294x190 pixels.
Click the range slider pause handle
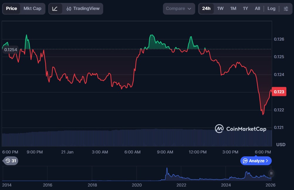pos(271,173)
